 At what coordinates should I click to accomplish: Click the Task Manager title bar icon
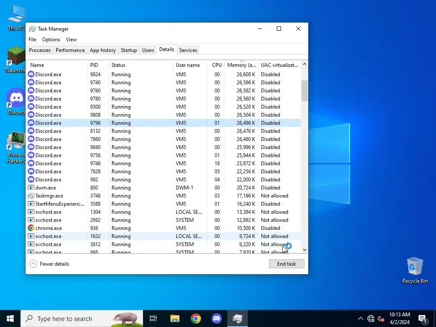(32, 29)
